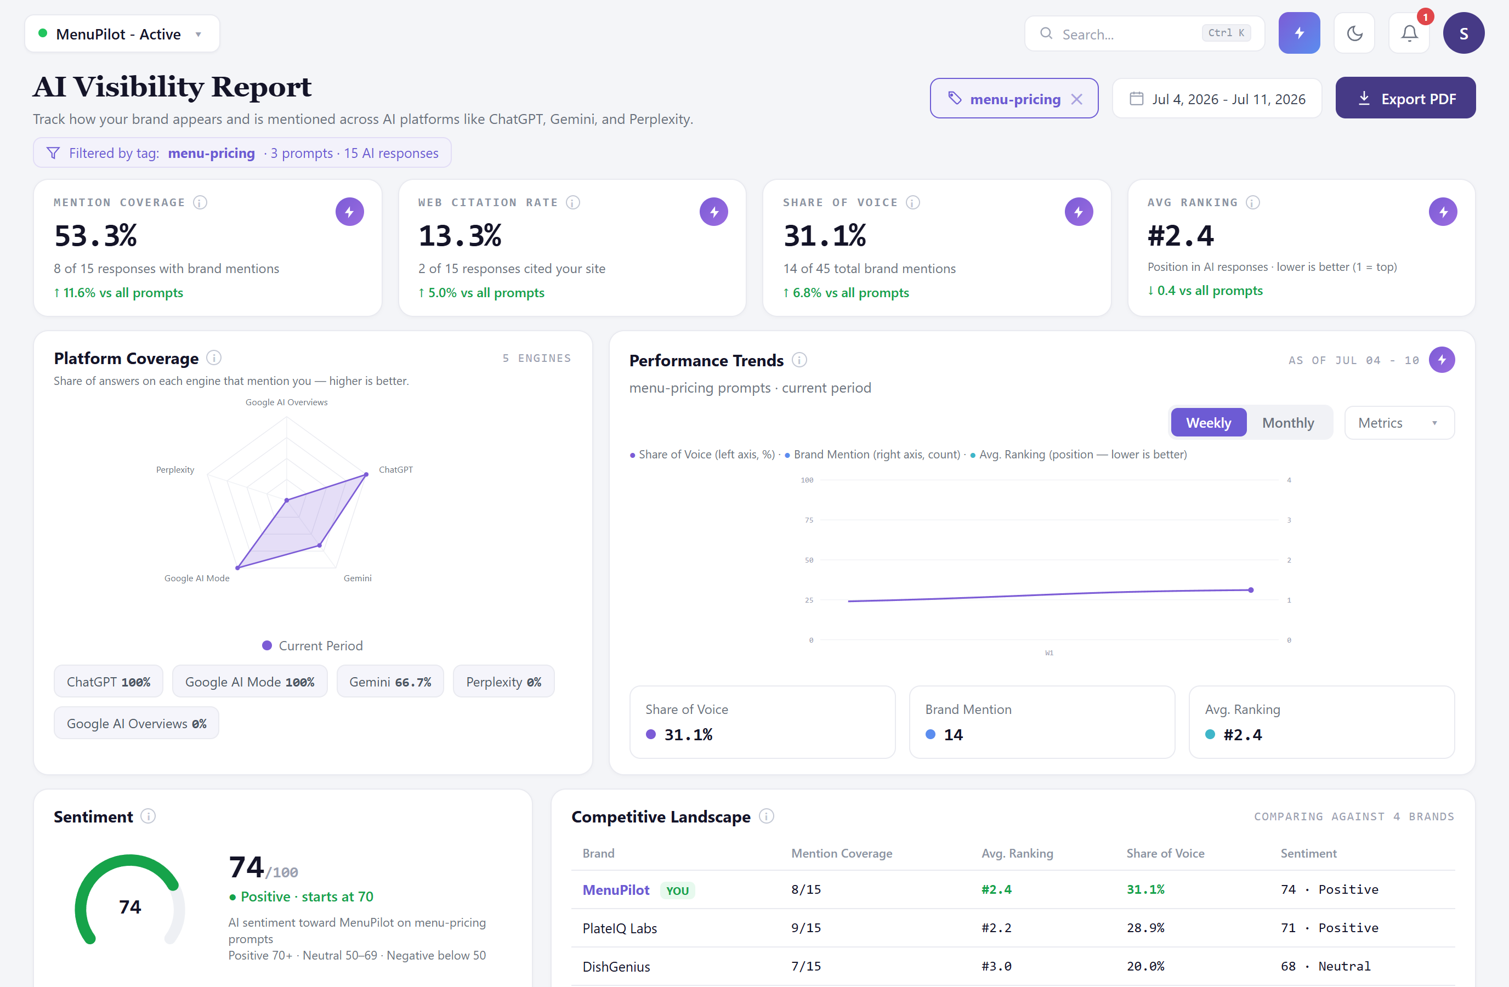Open info tooltip for Competitive Landscape
This screenshot has width=1509, height=987.
766,816
